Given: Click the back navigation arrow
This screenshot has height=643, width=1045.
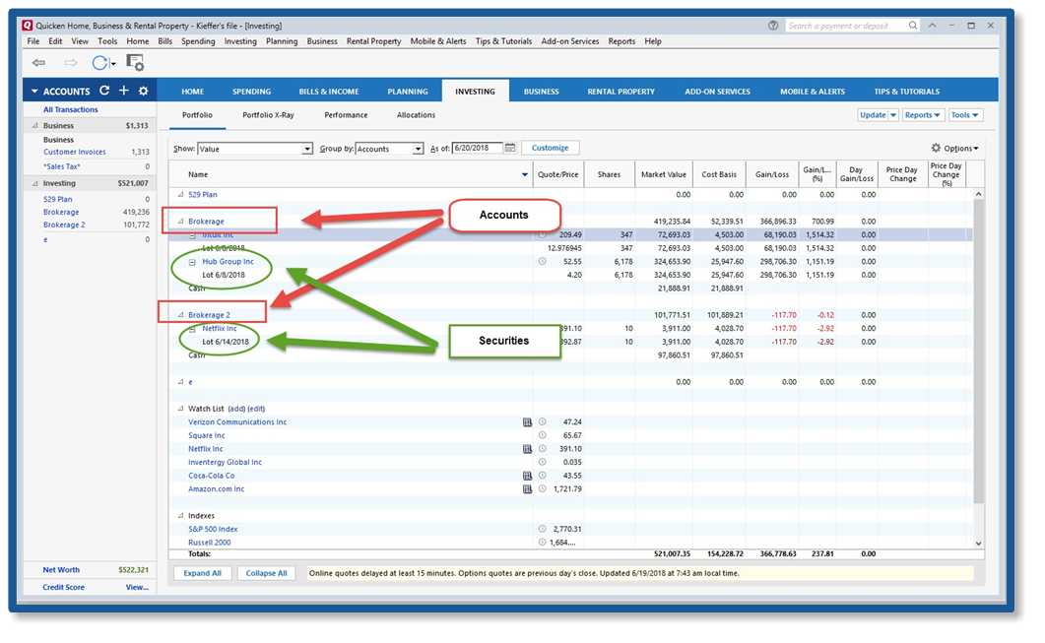Looking at the screenshot, I should pos(38,63).
